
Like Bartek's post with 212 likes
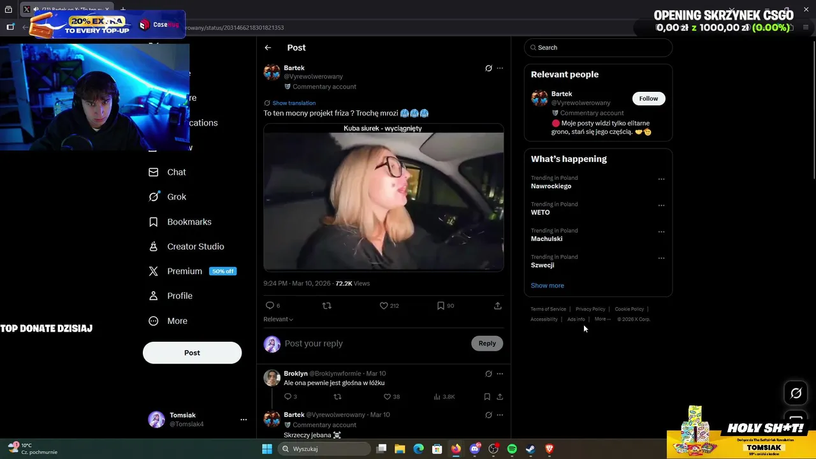tap(389, 306)
